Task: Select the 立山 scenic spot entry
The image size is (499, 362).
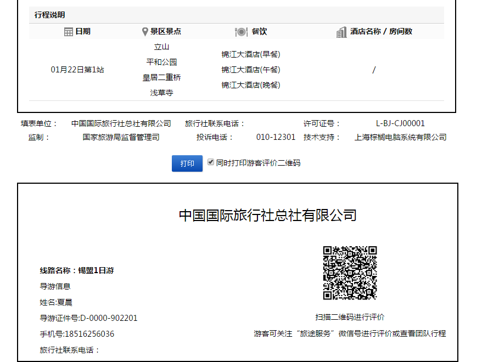Action: coord(162,47)
